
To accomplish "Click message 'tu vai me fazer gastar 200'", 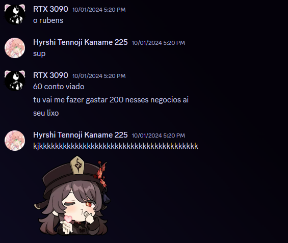I will click(x=111, y=100).
